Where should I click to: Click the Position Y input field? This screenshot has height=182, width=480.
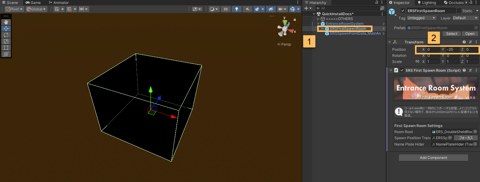coord(452,50)
